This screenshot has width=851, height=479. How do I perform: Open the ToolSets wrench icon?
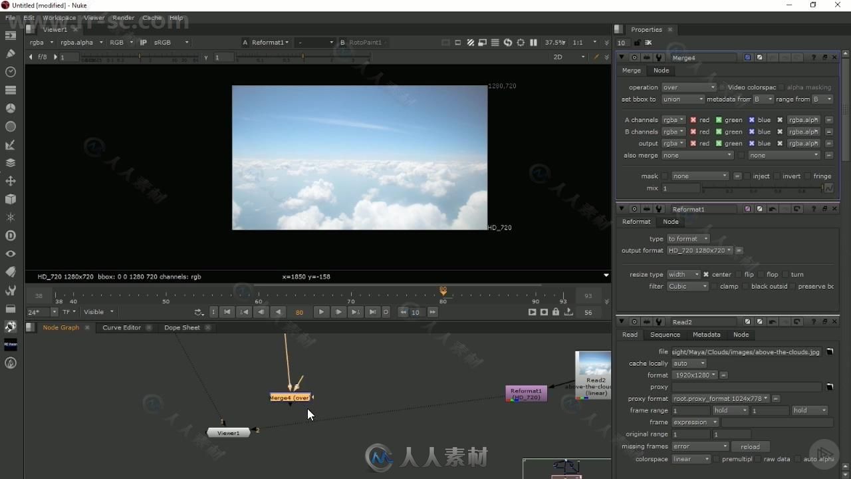point(11,290)
